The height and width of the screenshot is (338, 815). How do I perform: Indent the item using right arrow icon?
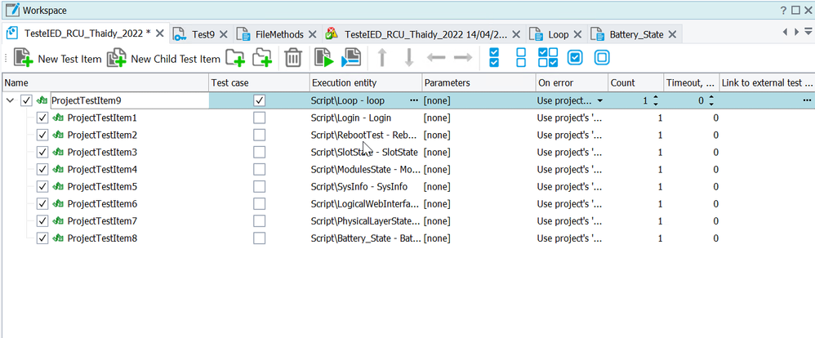click(x=463, y=58)
